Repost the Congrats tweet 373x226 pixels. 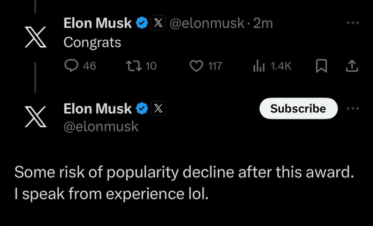click(x=141, y=66)
